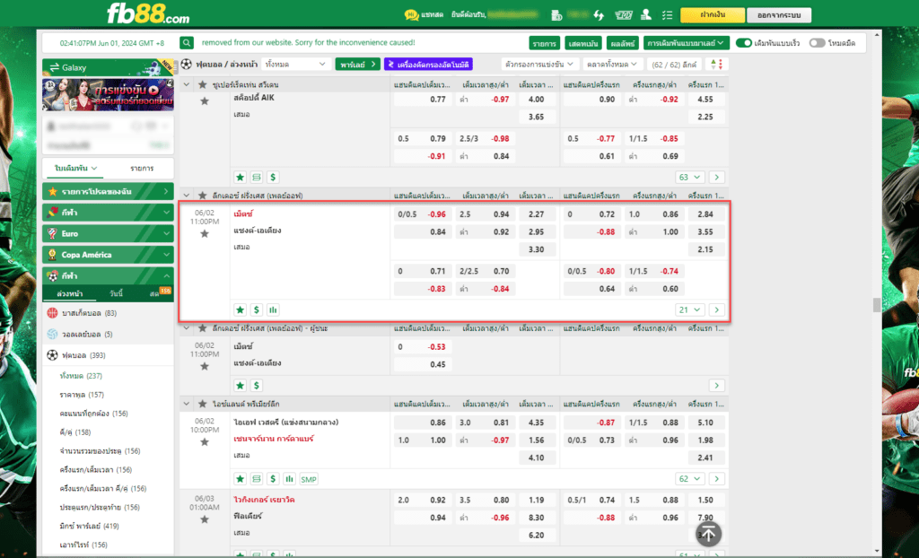Viewport: 919px width, 558px height.
Task: Click the lightning transfer icon in header
Action: click(599, 15)
